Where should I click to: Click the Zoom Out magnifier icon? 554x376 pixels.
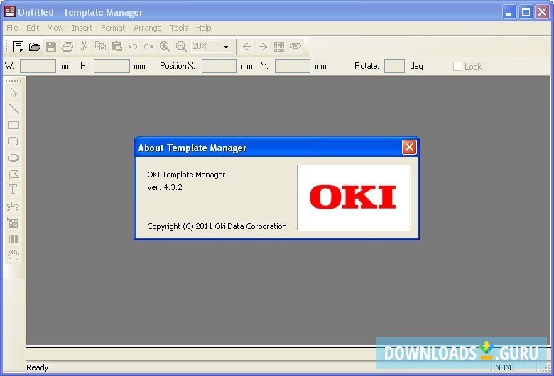[181, 46]
